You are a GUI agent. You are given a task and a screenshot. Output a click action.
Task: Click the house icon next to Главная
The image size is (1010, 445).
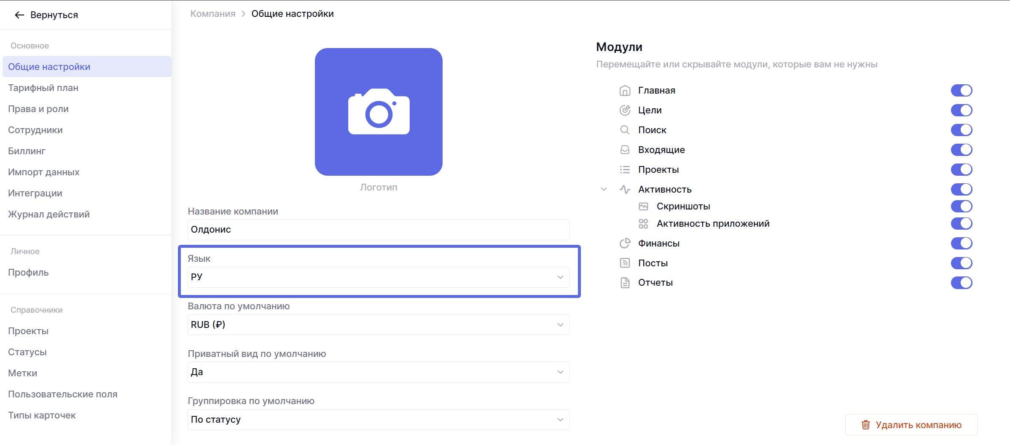point(625,91)
